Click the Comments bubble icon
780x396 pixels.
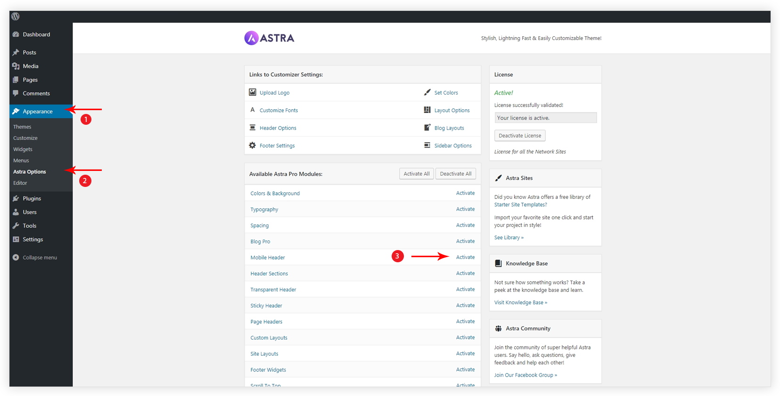[x=16, y=93]
